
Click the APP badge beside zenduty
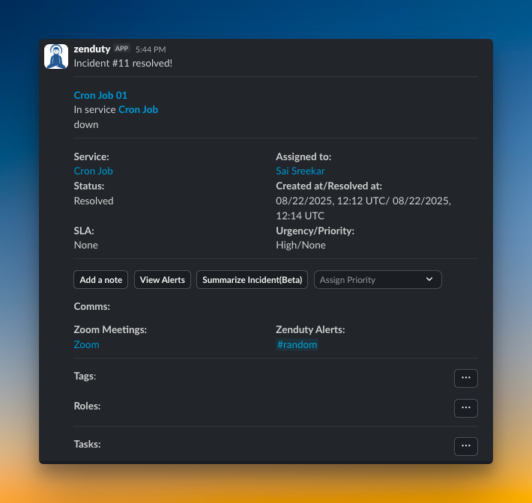pos(121,49)
